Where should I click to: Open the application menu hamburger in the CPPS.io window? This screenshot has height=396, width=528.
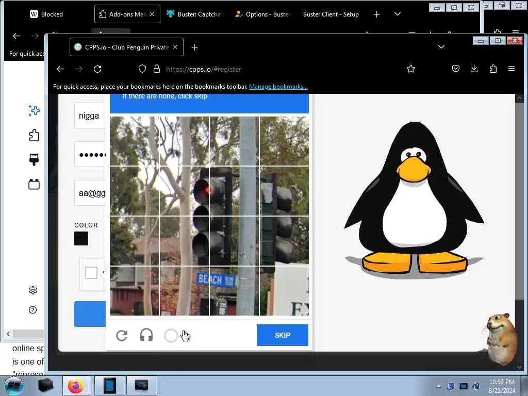click(x=511, y=69)
